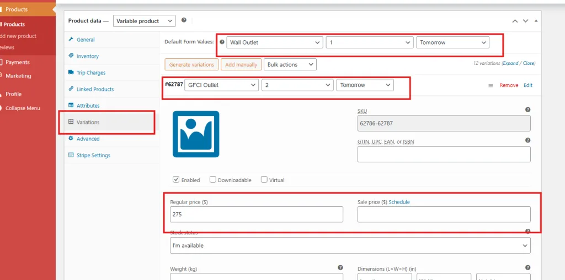Uncheck the Enabled checkbox
The height and width of the screenshot is (280, 565).
tap(176, 179)
